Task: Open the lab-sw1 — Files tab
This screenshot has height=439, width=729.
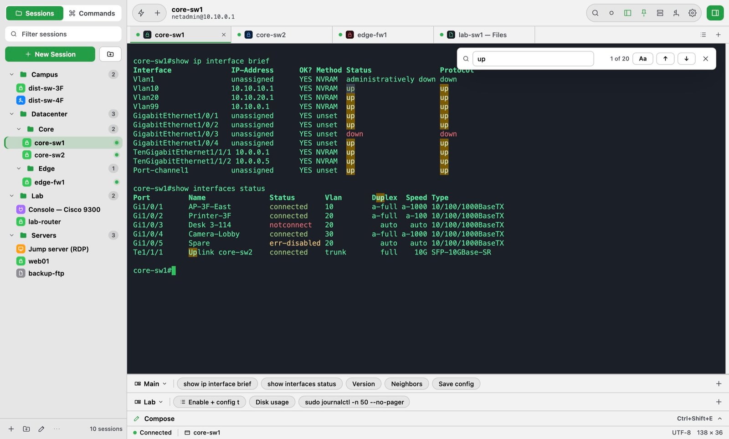Action: pyautogui.click(x=484, y=35)
